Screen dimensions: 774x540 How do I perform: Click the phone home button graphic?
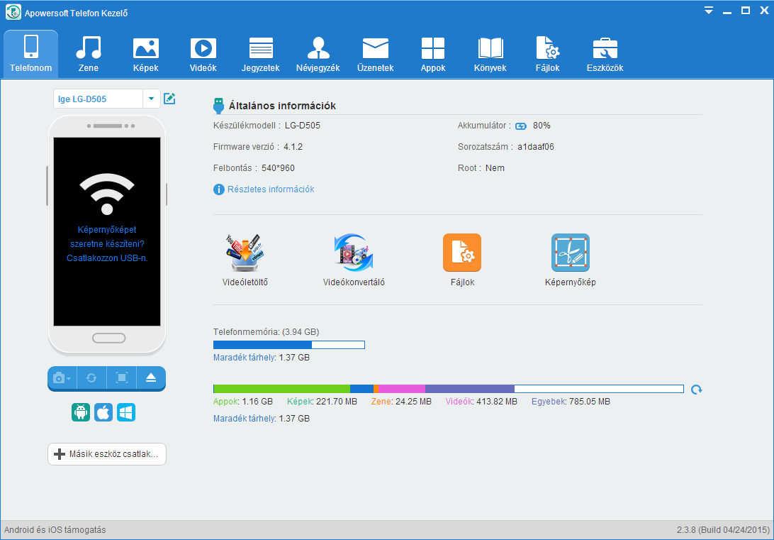point(109,338)
